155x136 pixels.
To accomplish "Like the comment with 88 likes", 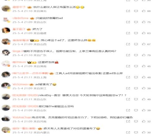I will (x=144, y=11).
